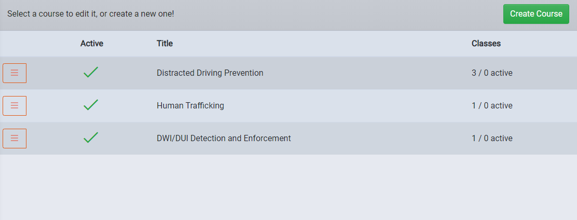This screenshot has height=220, width=577.
Task: Open the drag handle menu for Distracted Driving Prevention
Action: (15, 73)
